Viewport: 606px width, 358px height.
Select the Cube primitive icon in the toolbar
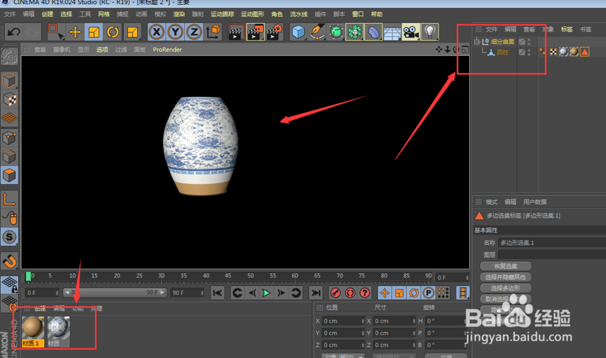(298, 31)
